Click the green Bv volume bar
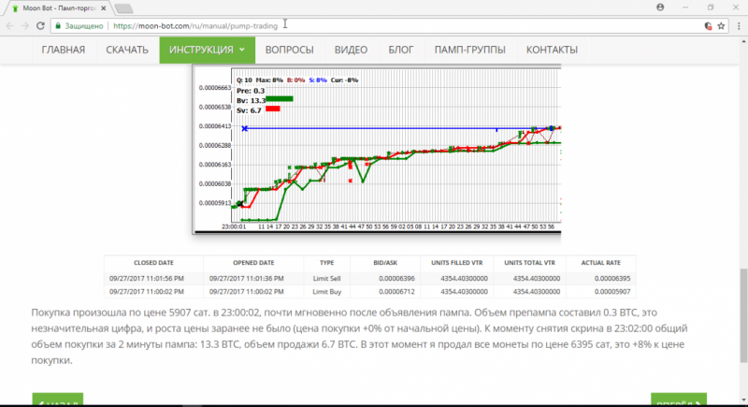 coord(280,99)
